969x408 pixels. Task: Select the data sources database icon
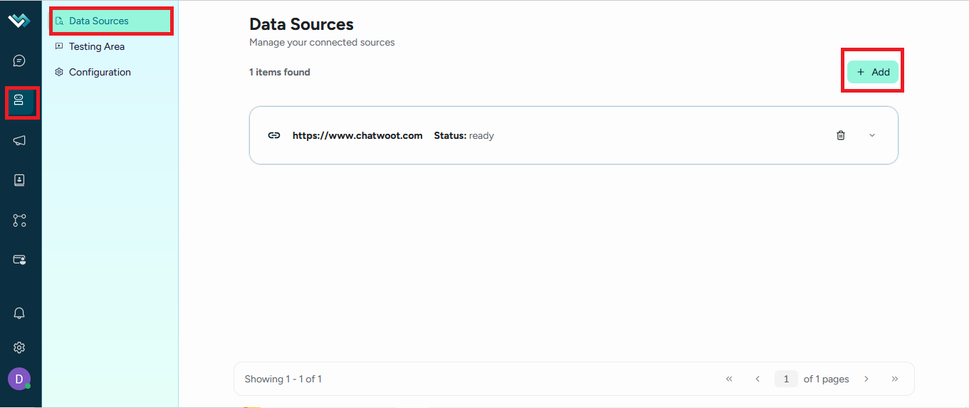coord(19,100)
